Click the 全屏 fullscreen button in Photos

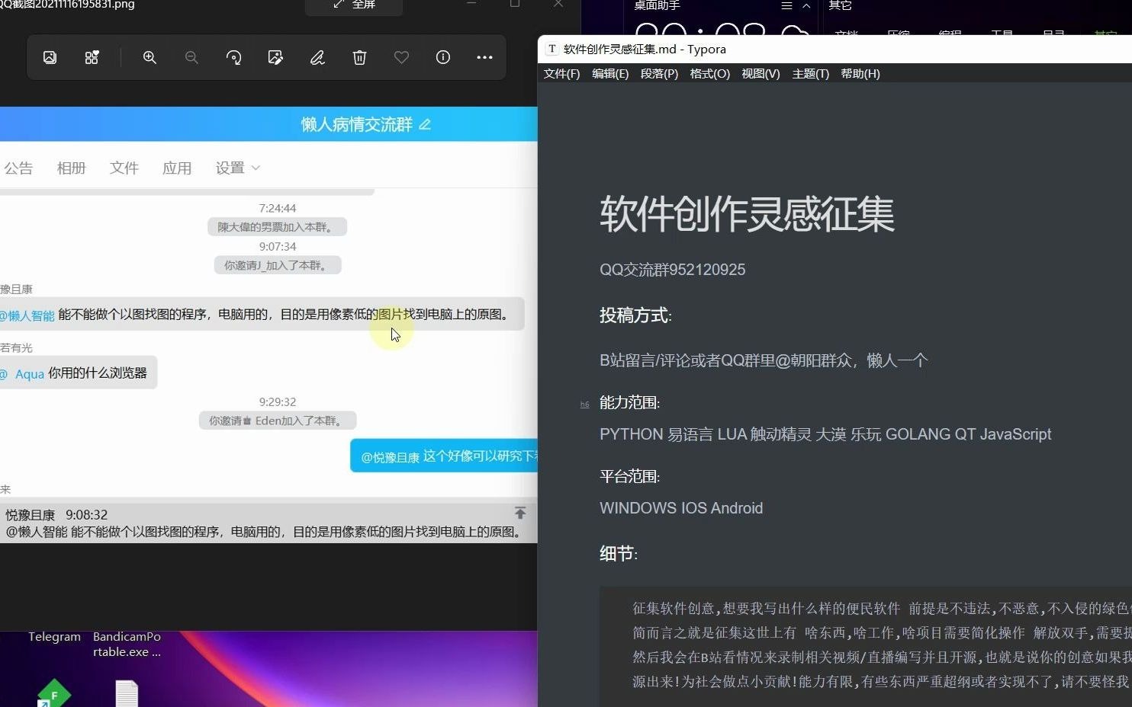[x=354, y=5]
